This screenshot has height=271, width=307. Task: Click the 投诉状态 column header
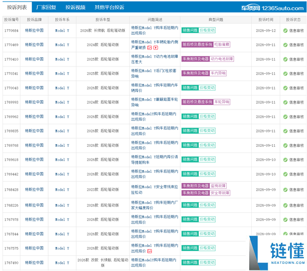coord(293,19)
